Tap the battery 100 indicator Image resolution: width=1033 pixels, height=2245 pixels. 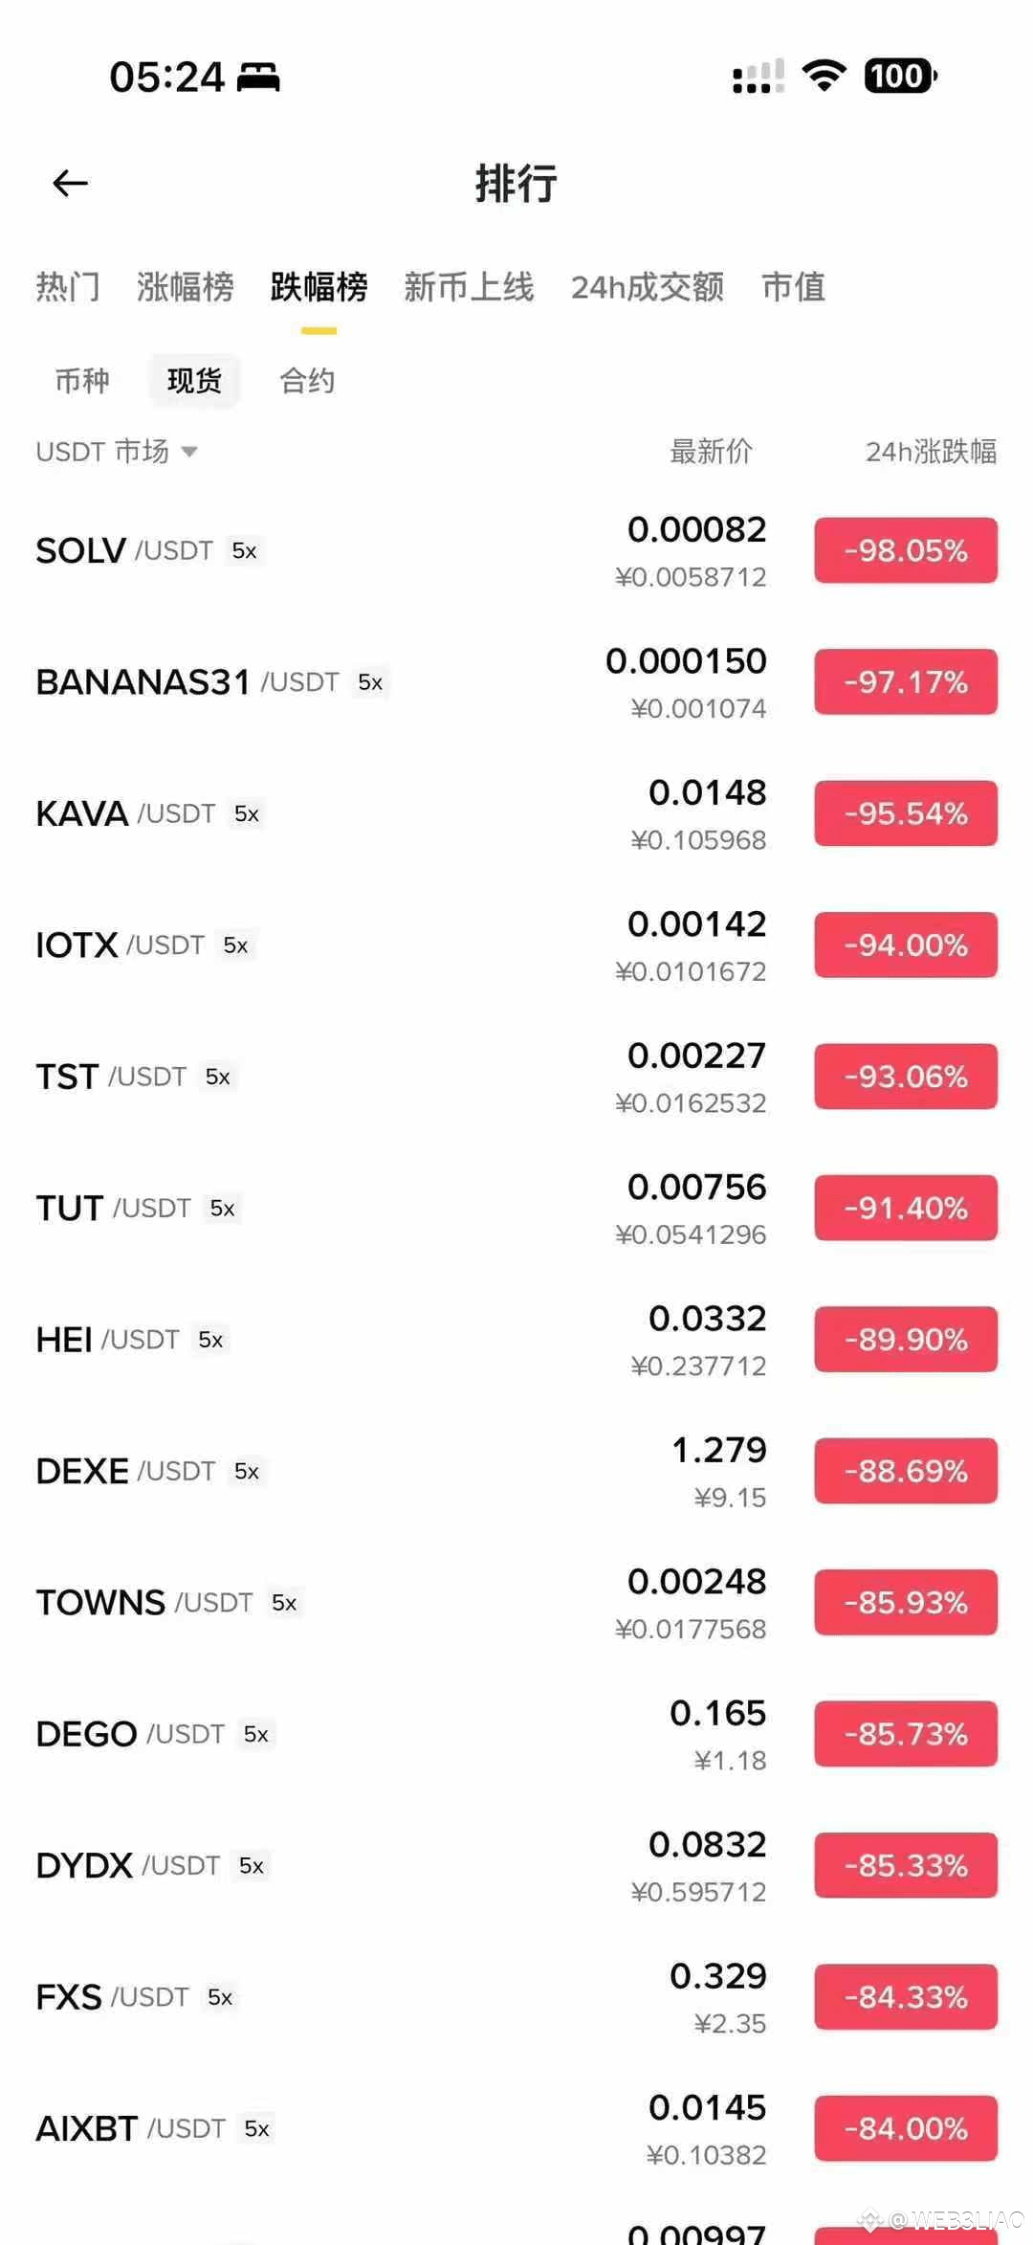point(900,76)
